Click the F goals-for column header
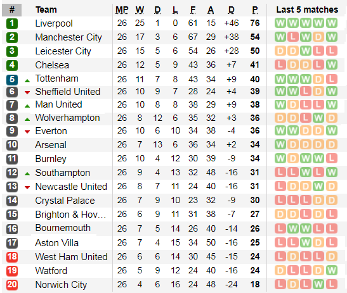The width and height of the screenshot is (347, 293). 193,10
